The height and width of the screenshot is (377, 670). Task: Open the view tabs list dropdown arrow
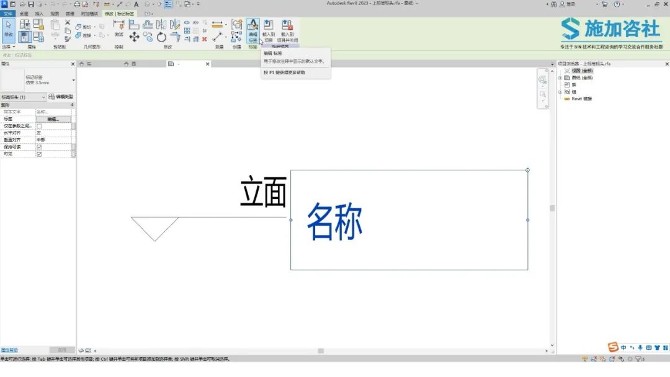(x=552, y=64)
